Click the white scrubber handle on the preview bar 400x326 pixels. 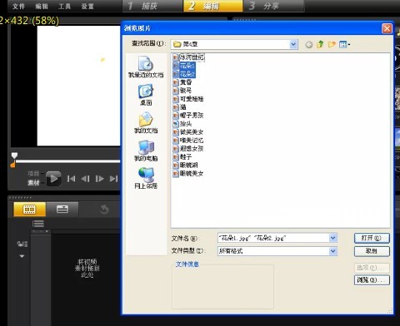click(x=14, y=156)
